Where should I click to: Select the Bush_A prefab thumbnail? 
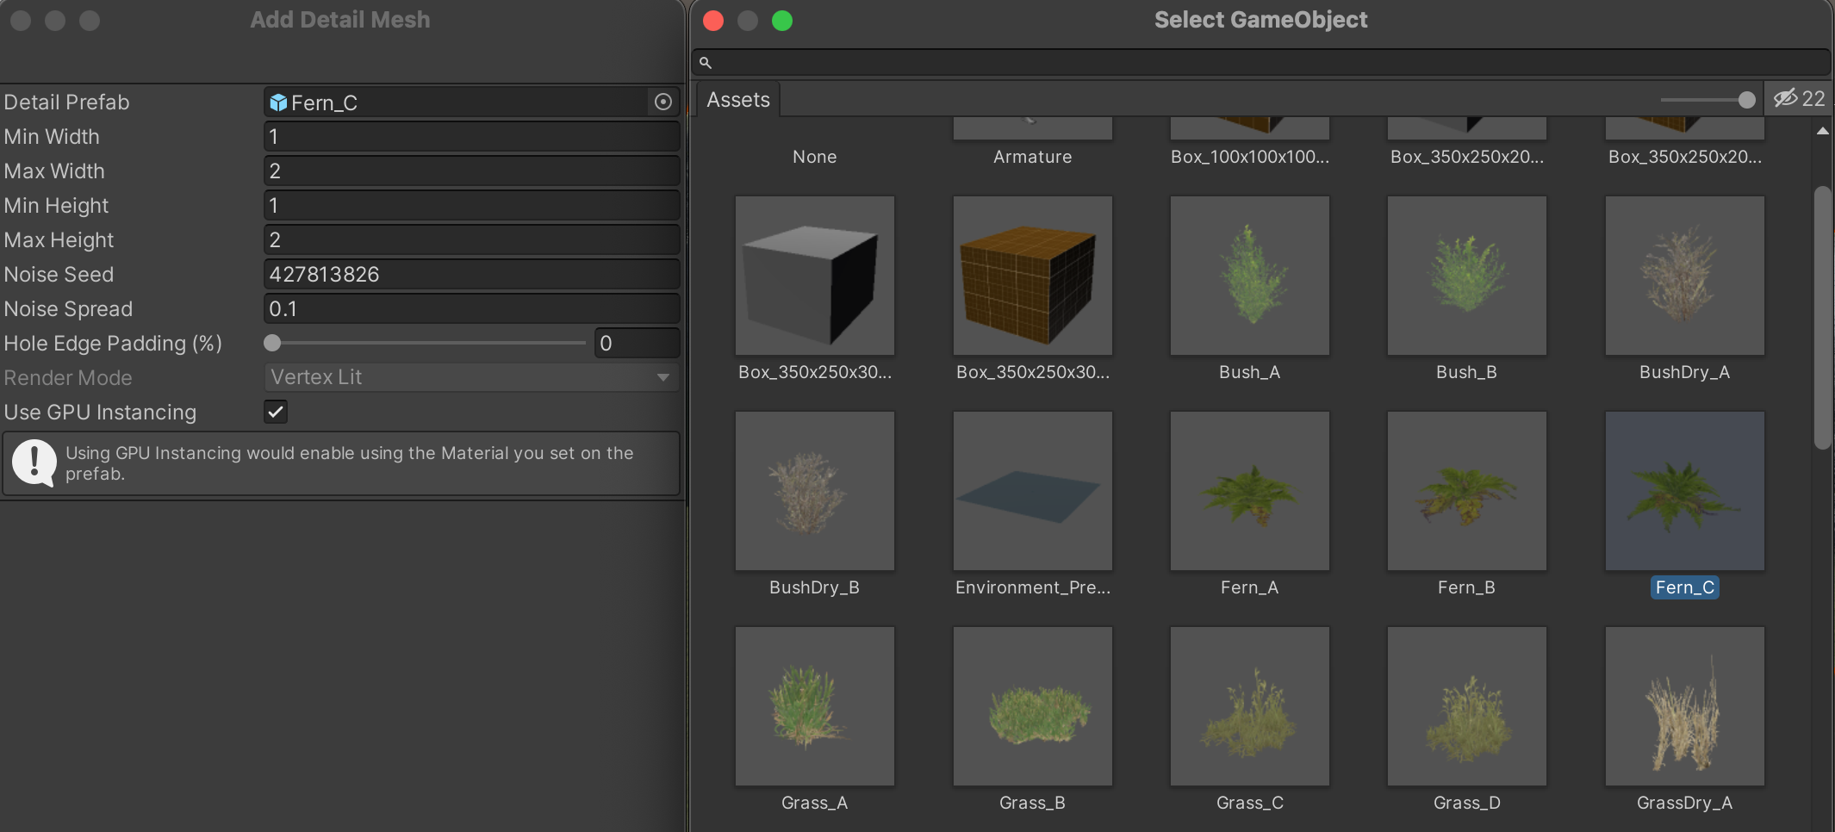(x=1249, y=276)
